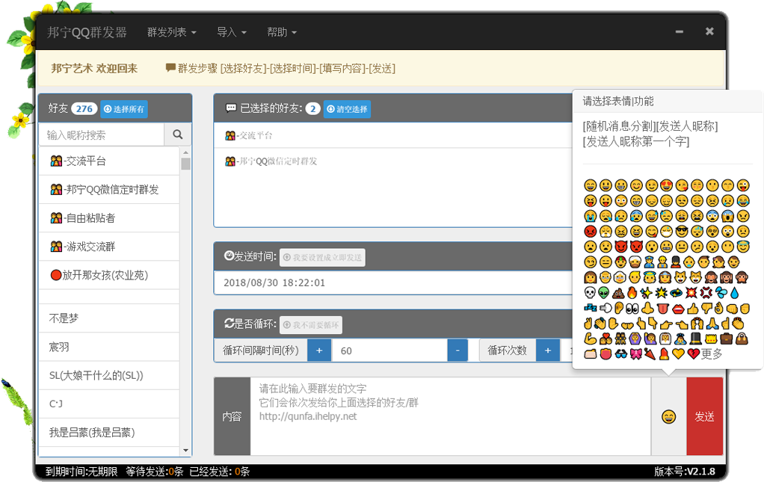Pick the skull emoji
The width and height of the screenshot is (764, 482).
click(590, 292)
